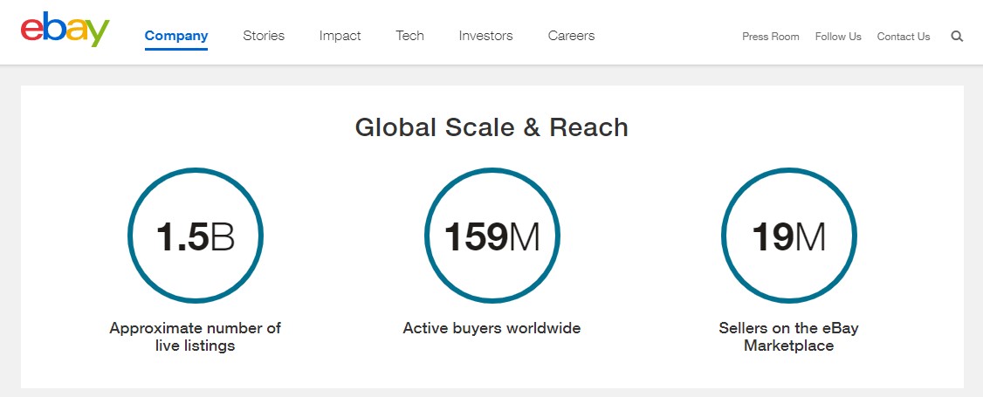
Task: Open the Stories menu item
Action: tap(264, 36)
